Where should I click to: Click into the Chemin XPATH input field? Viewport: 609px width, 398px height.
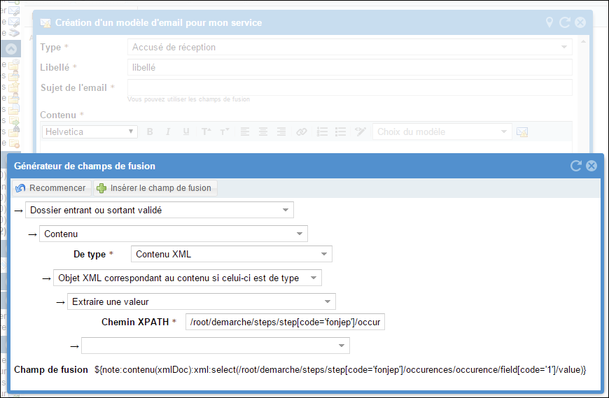click(x=285, y=322)
